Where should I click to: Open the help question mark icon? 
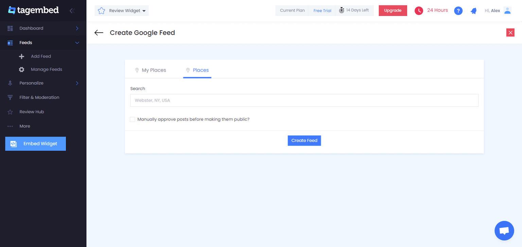[458, 11]
